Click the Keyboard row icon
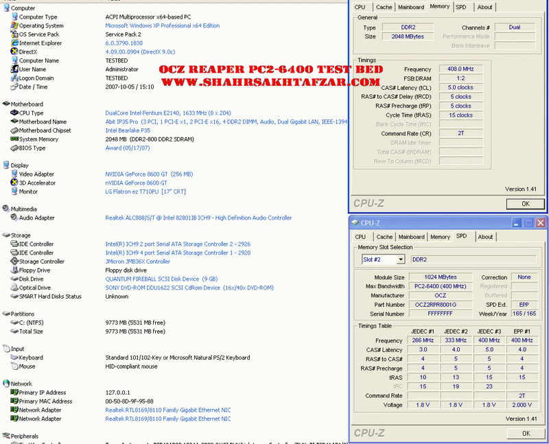The image size is (549, 444). pyautogui.click(x=14, y=357)
